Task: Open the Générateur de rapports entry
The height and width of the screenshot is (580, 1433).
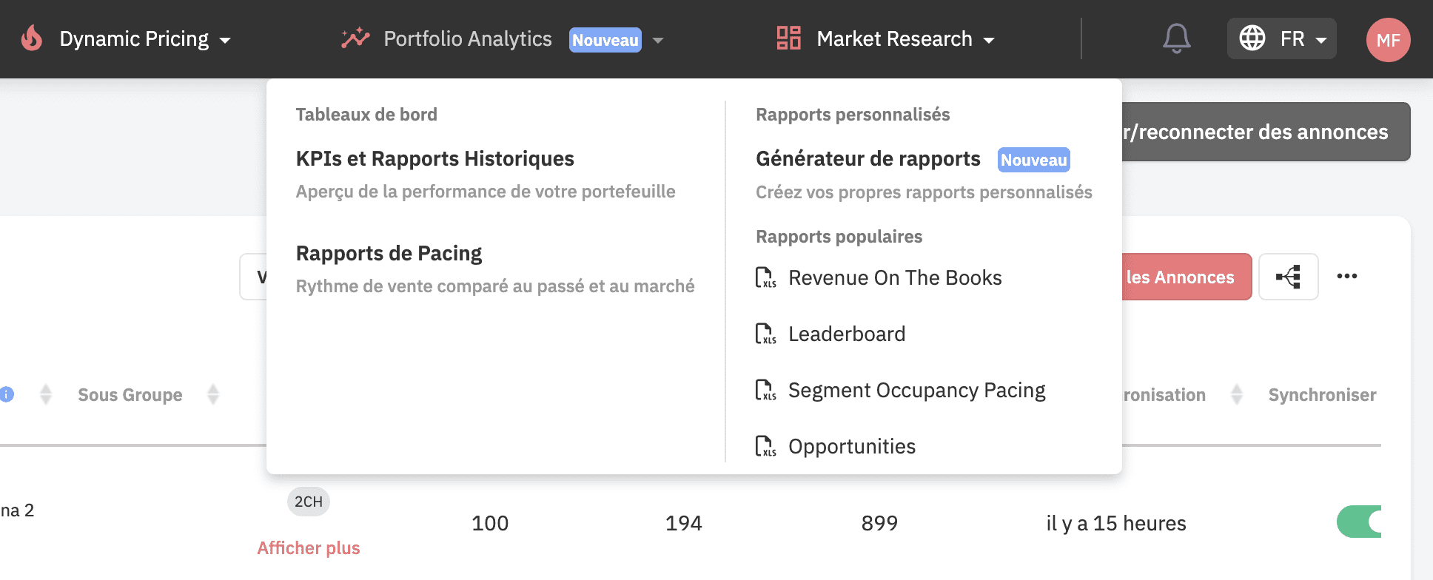Action: point(867,159)
